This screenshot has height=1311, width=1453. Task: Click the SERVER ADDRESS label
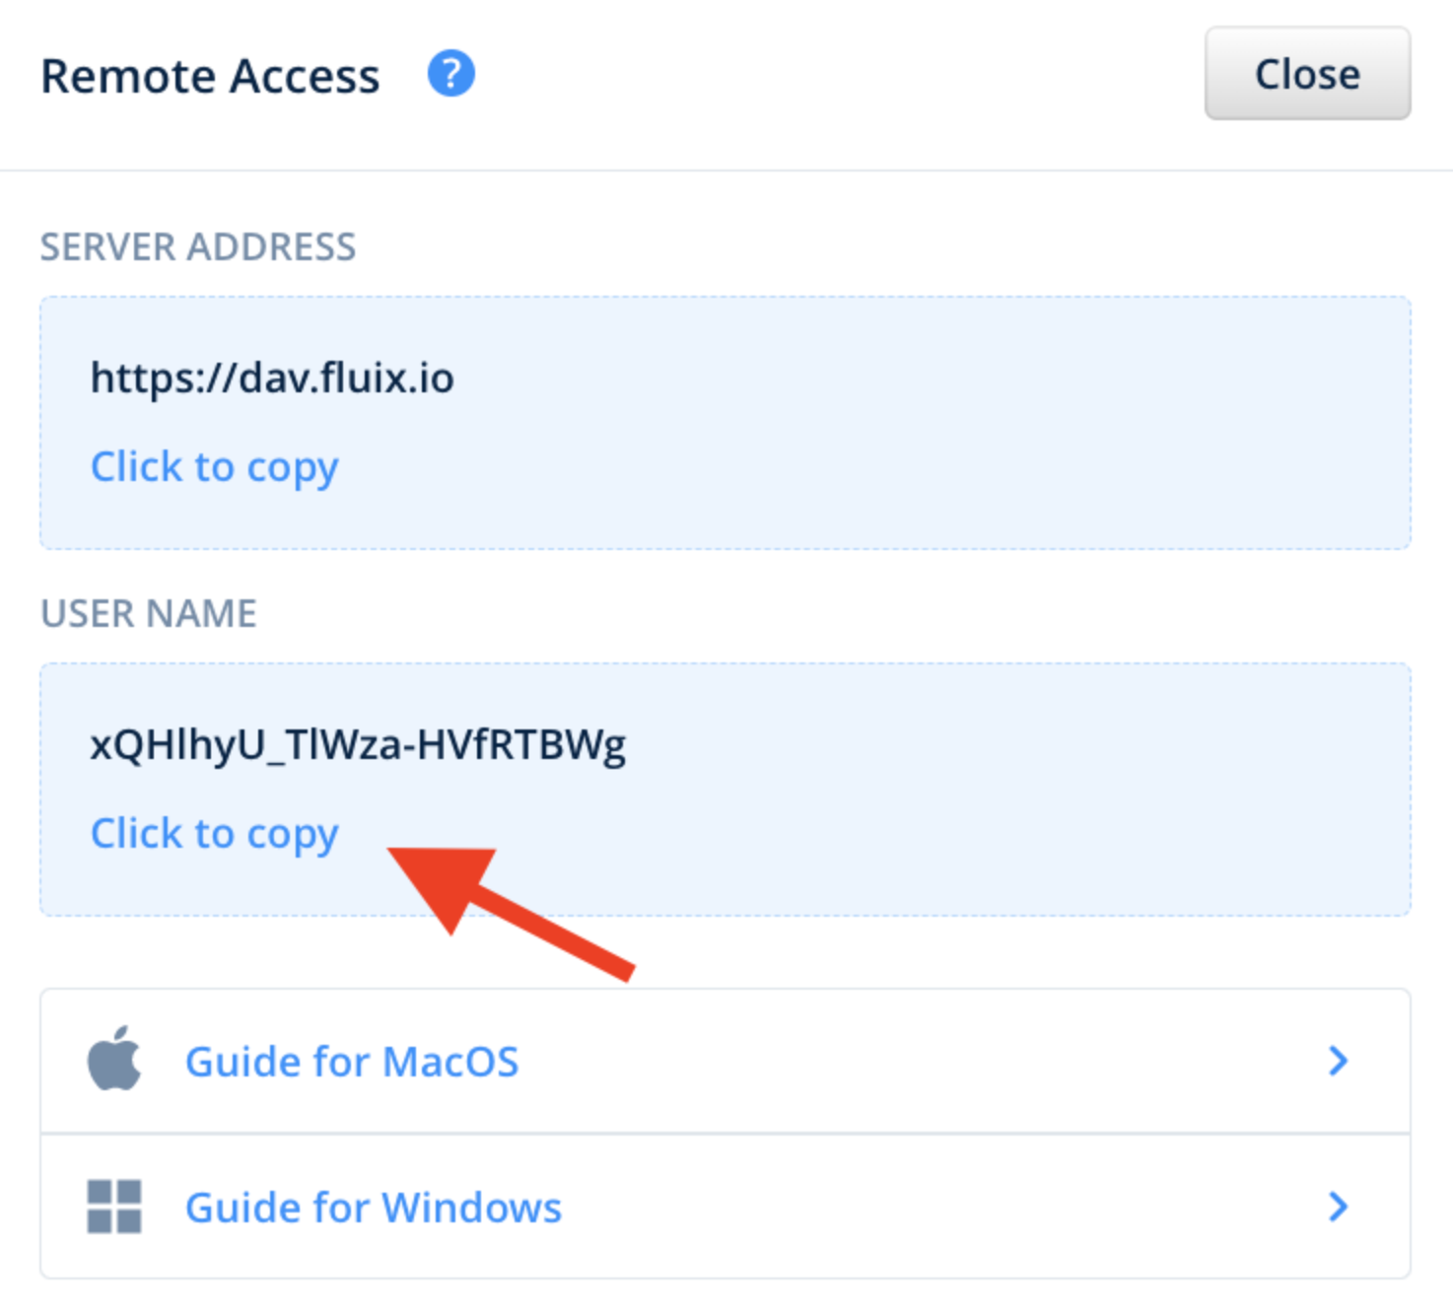[198, 246]
